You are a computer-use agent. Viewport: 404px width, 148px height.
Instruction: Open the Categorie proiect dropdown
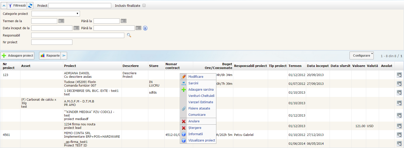click(x=55, y=14)
